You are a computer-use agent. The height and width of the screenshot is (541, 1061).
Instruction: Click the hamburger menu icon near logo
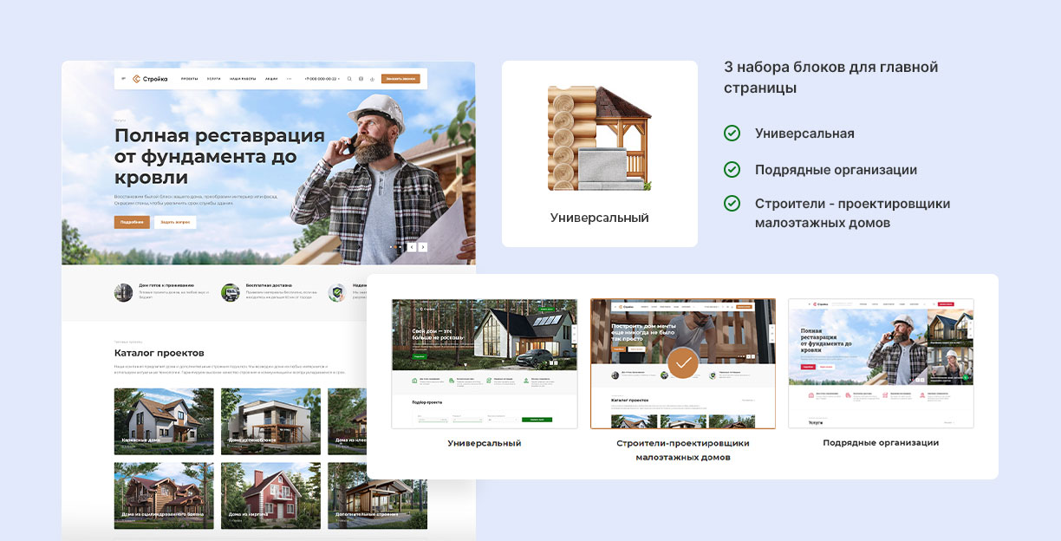(x=123, y=78)
